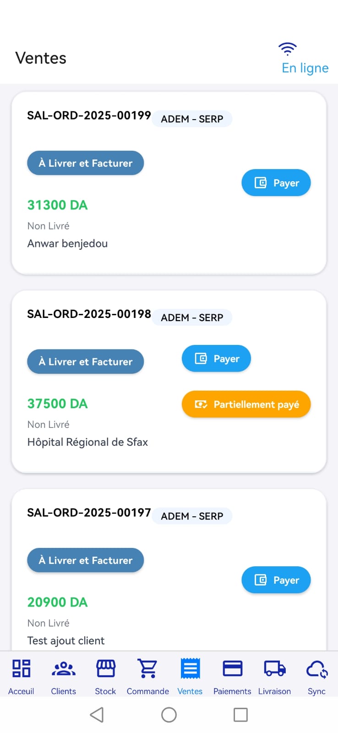
Task: Tap À Livrer et Facturer on order 00197
Action: [86, 560]
